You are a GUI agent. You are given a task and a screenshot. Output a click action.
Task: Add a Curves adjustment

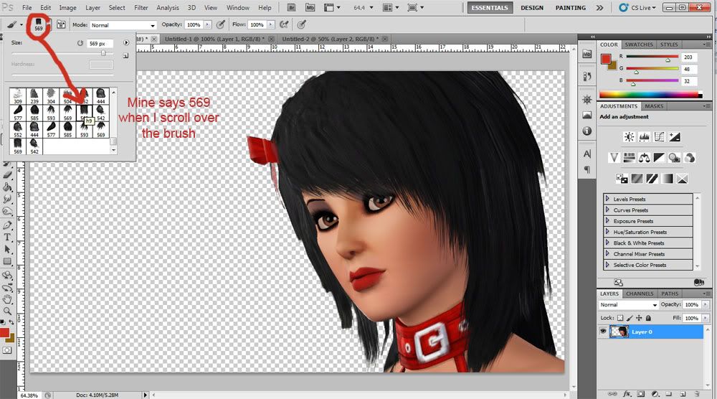[x=659, y=137]
